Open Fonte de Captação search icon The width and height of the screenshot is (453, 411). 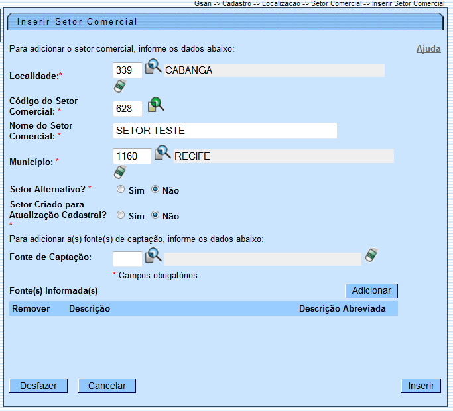coord(153,255)
